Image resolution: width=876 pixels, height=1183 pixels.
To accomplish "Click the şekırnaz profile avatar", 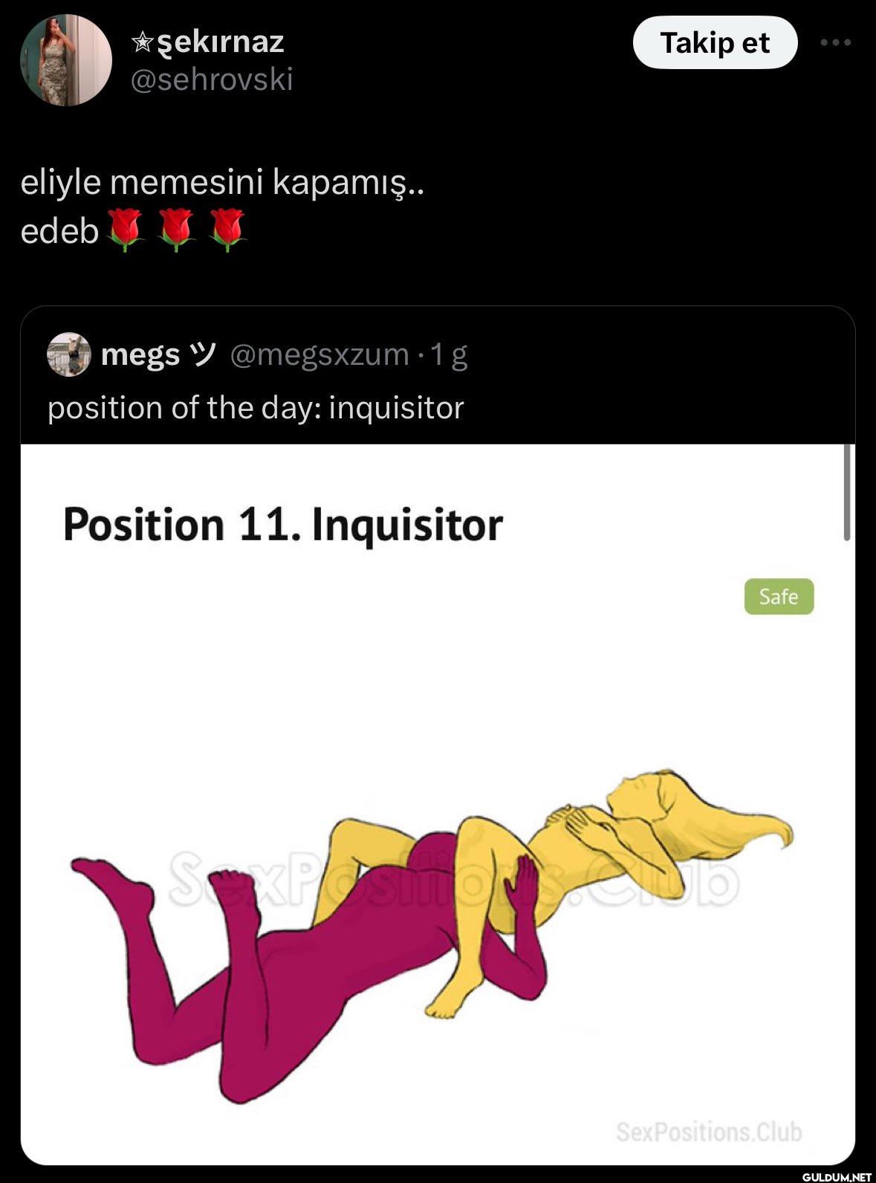I will click(65, 60).
